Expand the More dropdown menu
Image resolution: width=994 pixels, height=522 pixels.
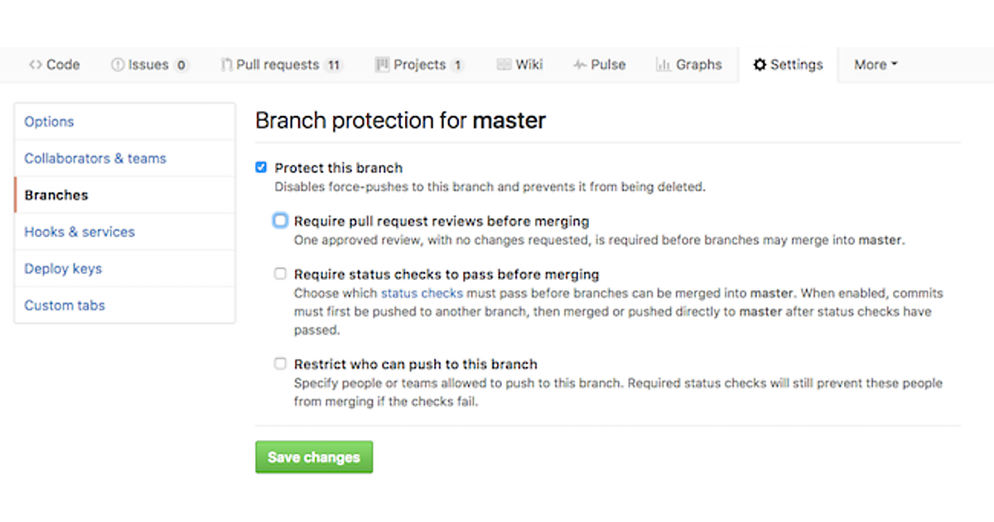click(876, 65)
